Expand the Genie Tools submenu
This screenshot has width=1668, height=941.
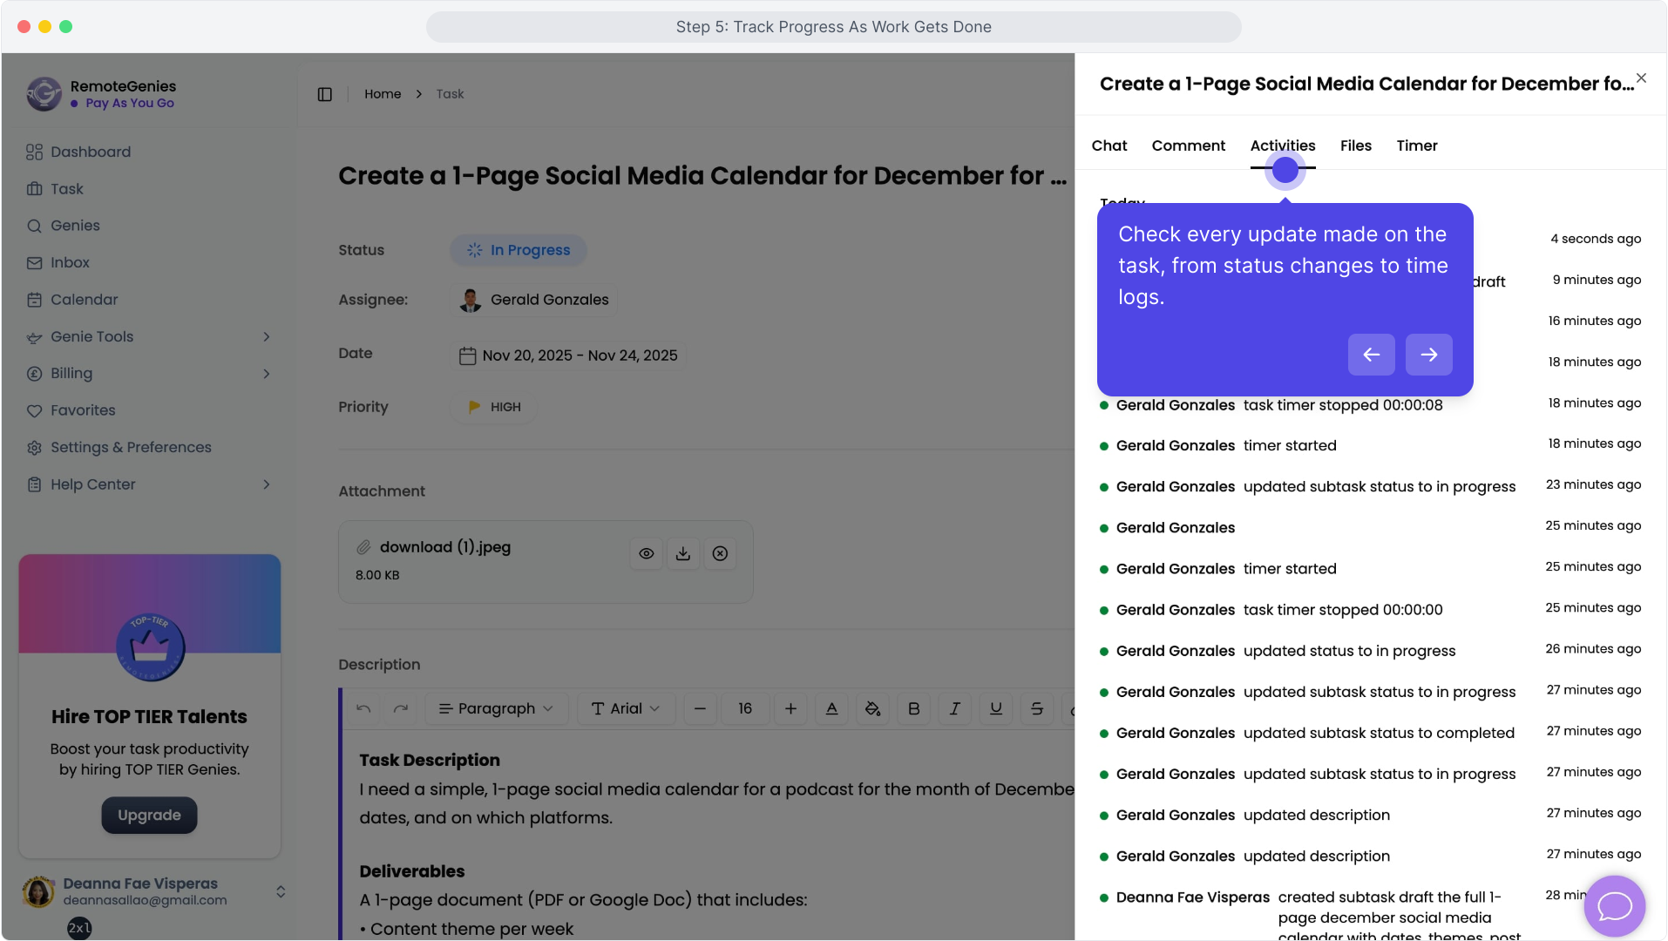pos(267,337)
